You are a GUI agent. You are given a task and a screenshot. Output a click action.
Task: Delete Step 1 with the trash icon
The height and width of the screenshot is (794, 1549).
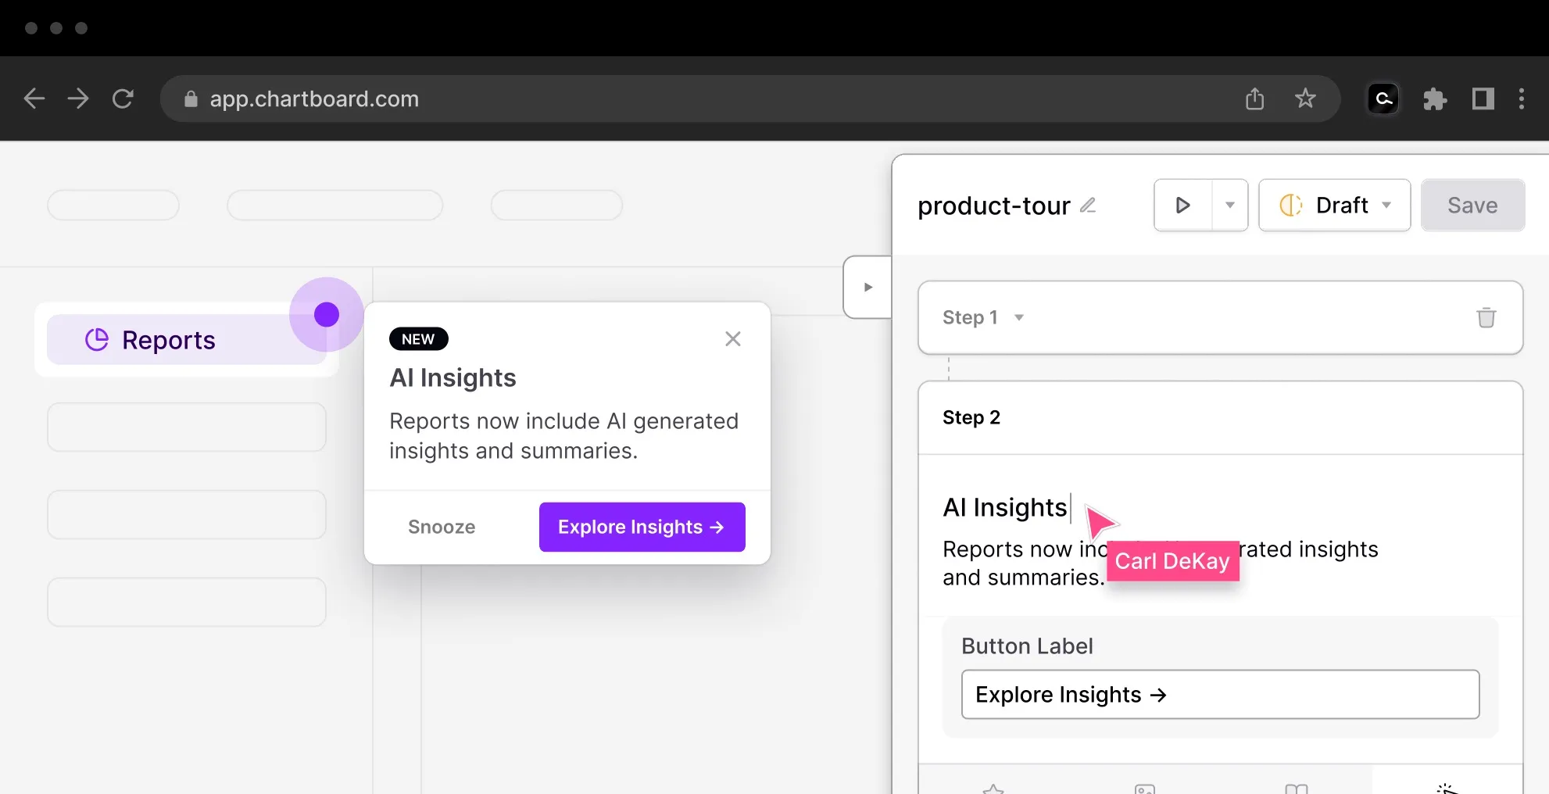(x=1486, y=317)
